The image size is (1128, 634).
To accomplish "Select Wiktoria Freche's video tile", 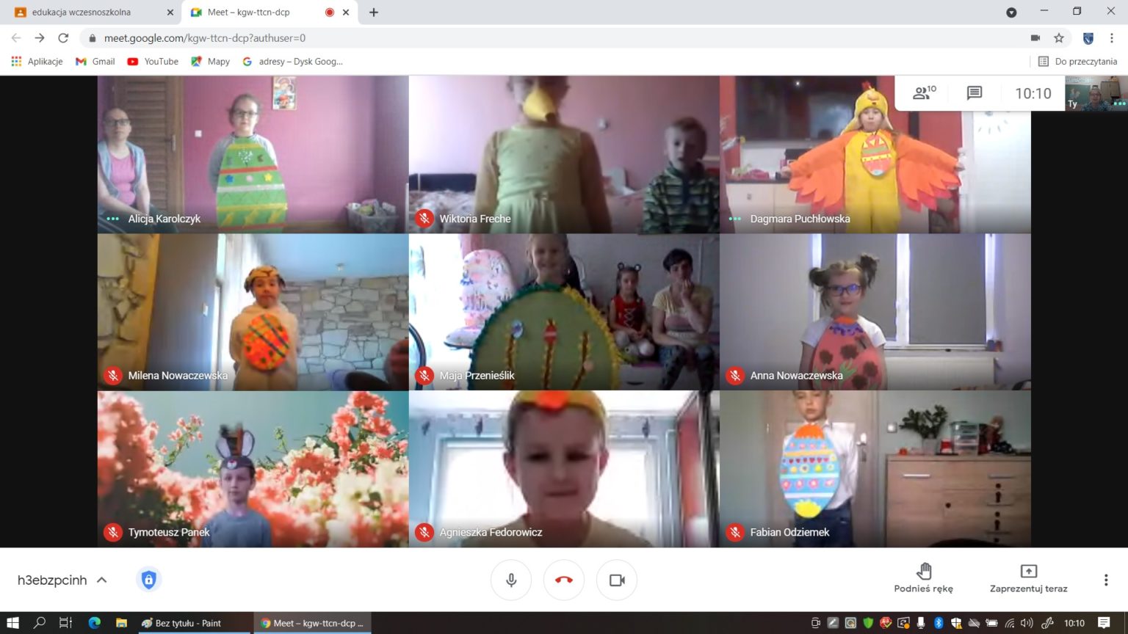I will [x=564, y=155].
